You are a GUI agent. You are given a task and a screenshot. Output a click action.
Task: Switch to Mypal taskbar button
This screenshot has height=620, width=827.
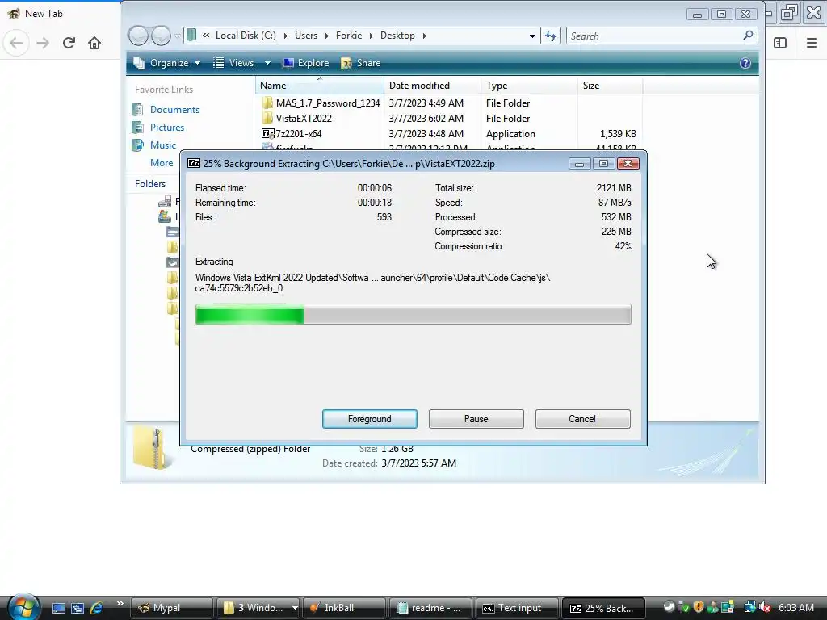click(x=172, y=608)
